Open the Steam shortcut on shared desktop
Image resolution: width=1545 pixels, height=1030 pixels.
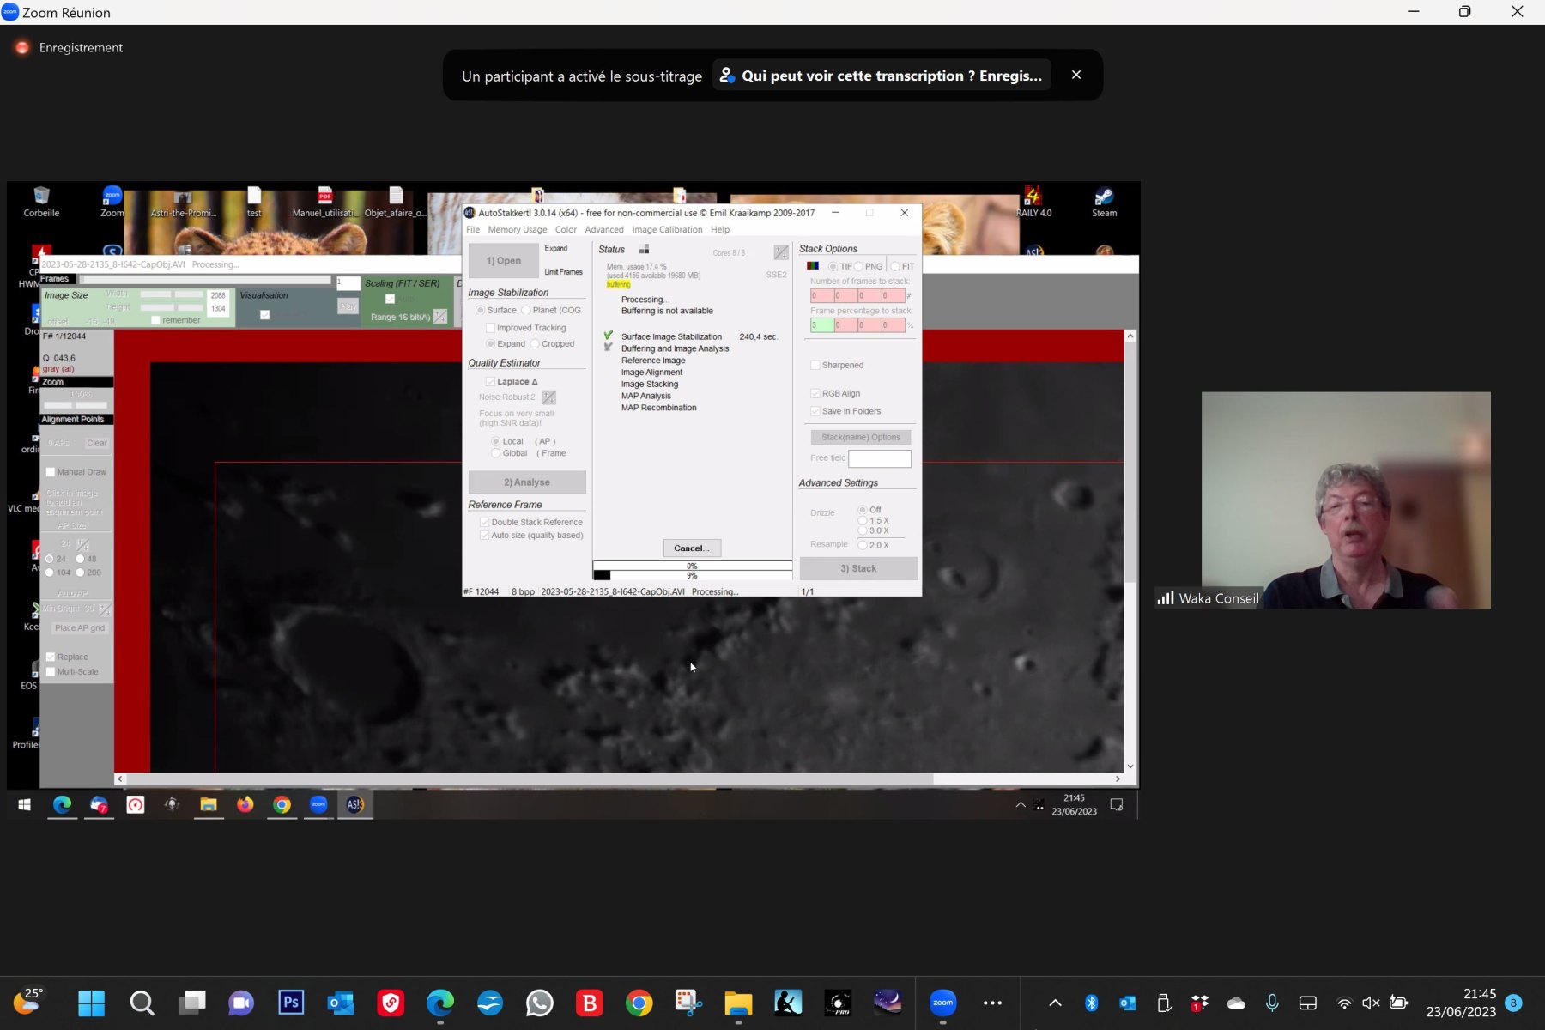[1104, 203]
